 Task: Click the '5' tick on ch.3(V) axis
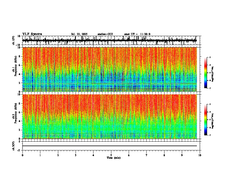tap(20, 142)
